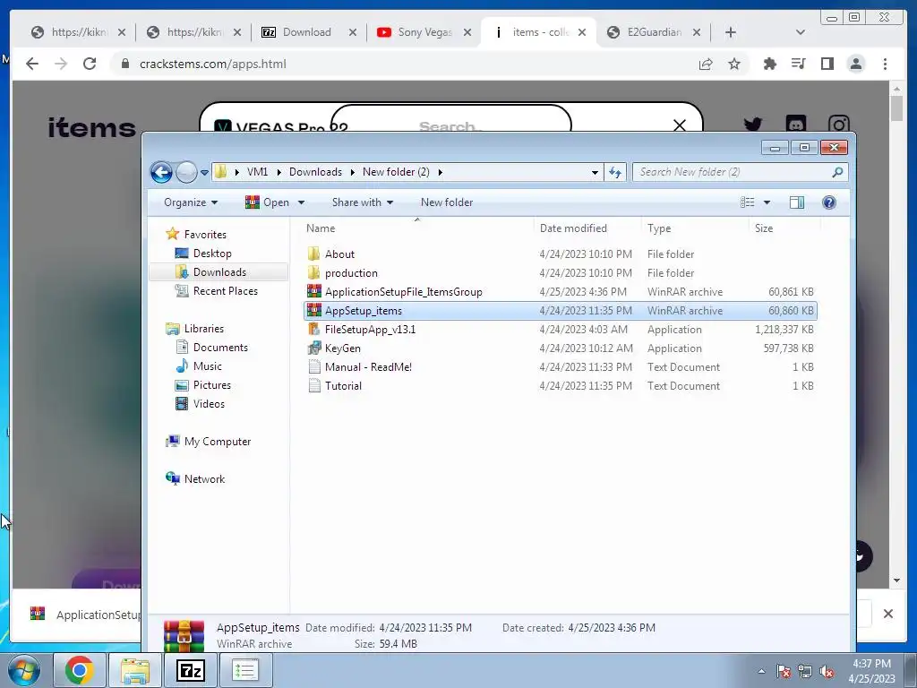Screen dimensions: 917x688
Task: Click the VM1 breadcrumb in address bar
Action: click(x=257, y=172)
